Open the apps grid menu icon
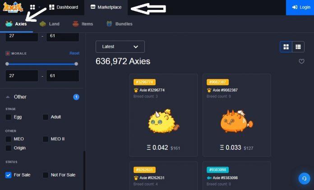 click(32, 7)
